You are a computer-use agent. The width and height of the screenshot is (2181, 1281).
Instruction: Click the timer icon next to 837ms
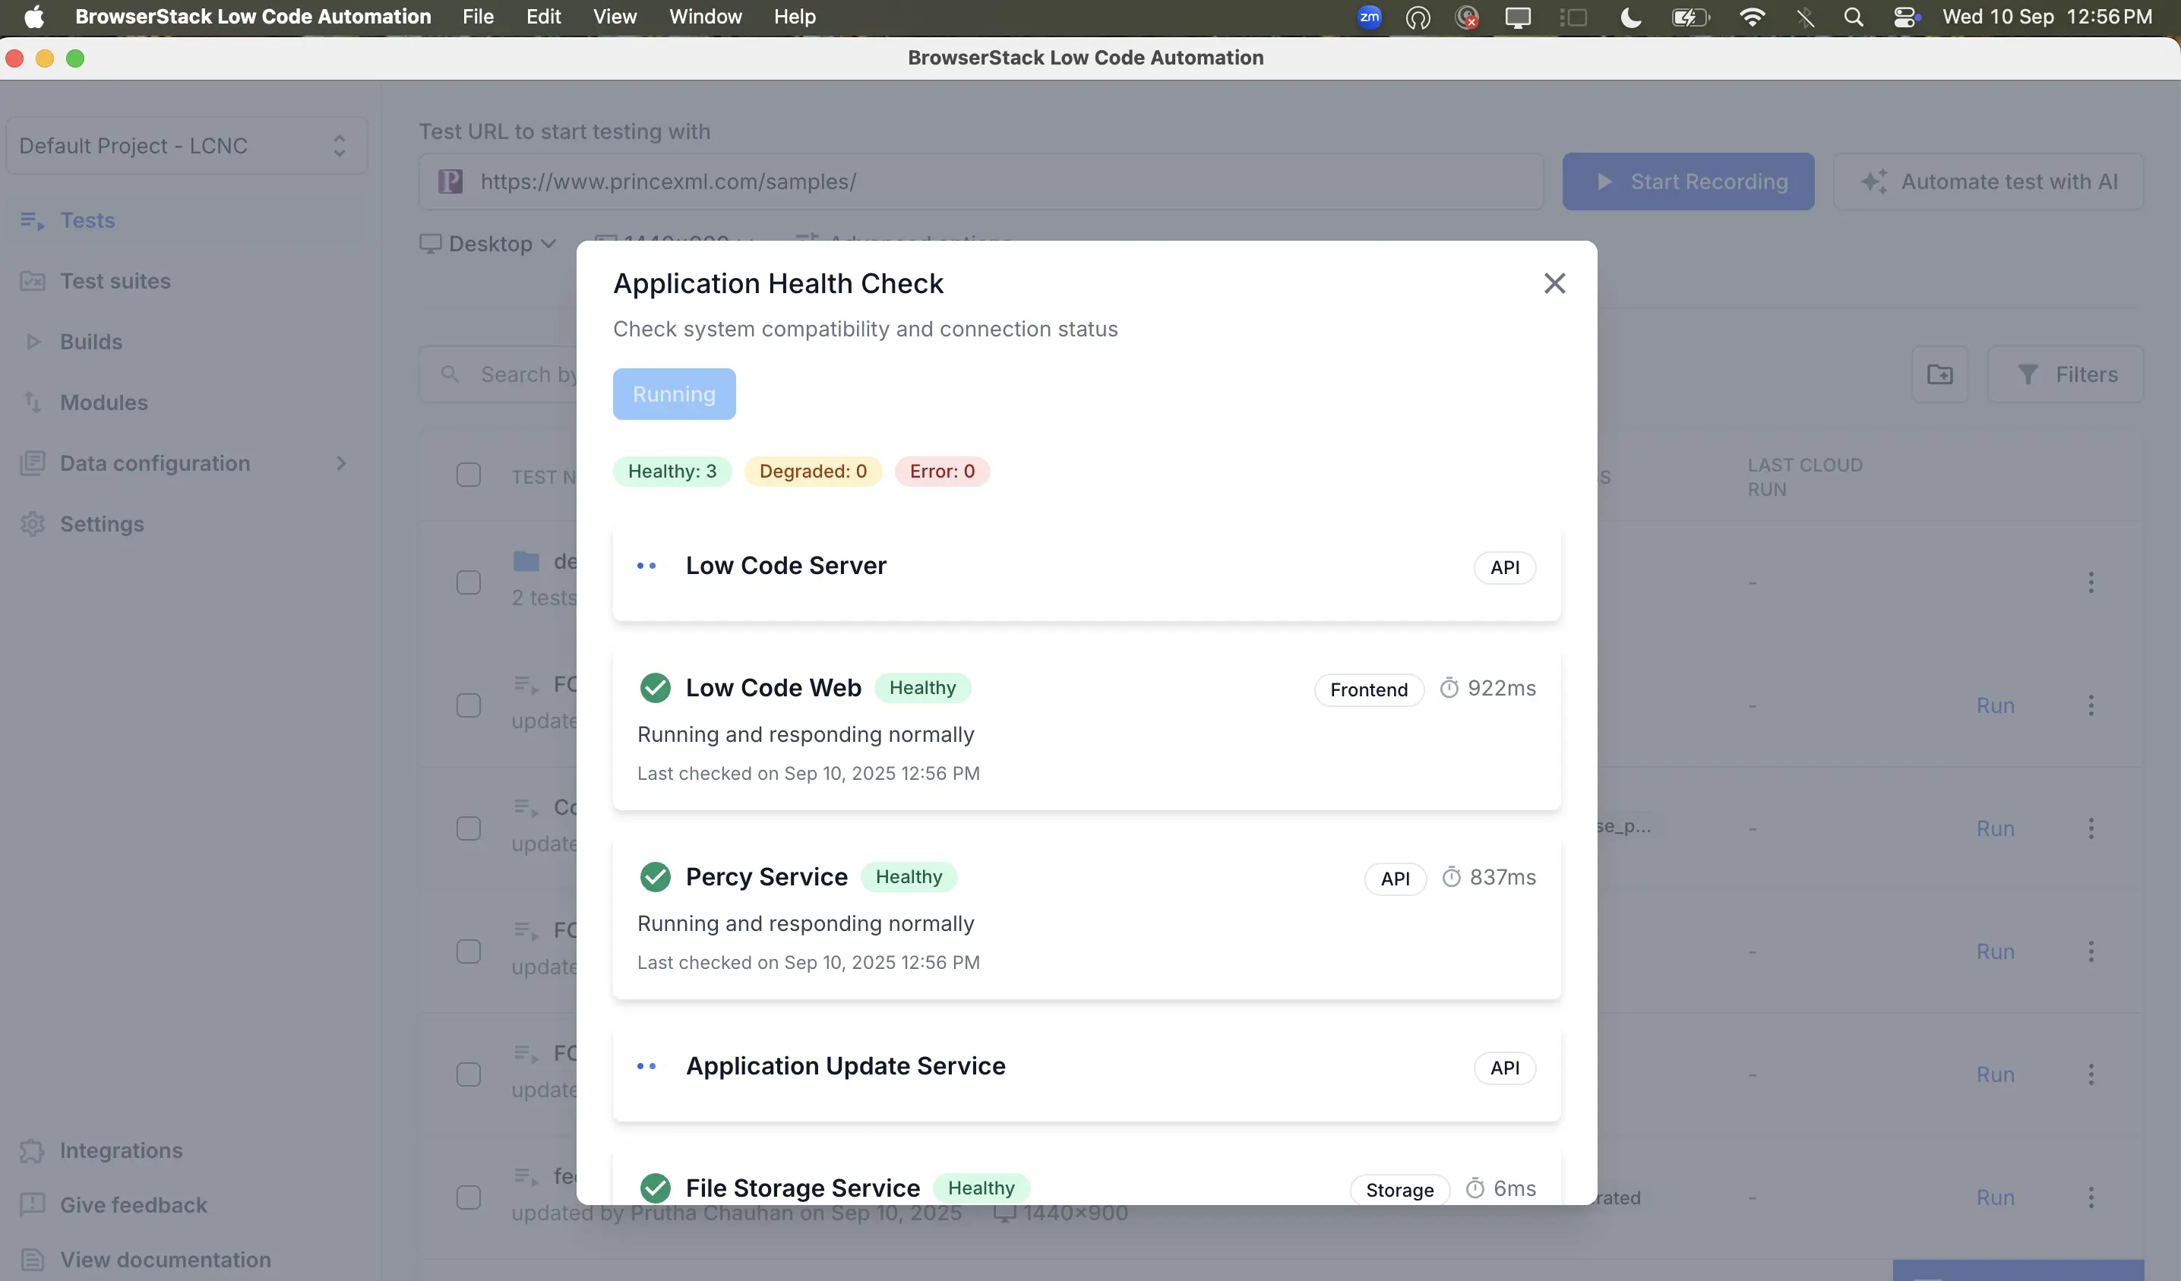1452,877
